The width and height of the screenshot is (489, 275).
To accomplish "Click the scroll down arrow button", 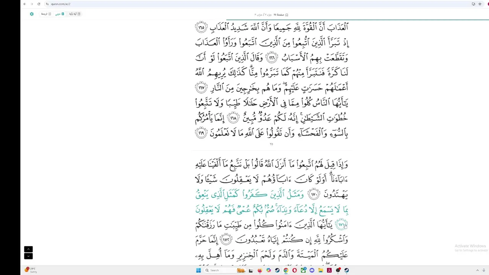I will pos(28,256).
